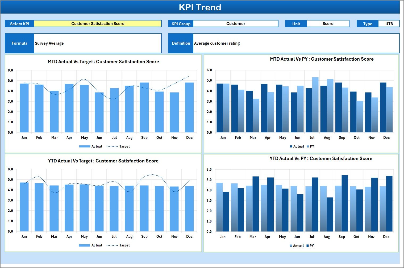404x268 pixels.
Task: Select the Type value UTB
Action: point(389,23)
